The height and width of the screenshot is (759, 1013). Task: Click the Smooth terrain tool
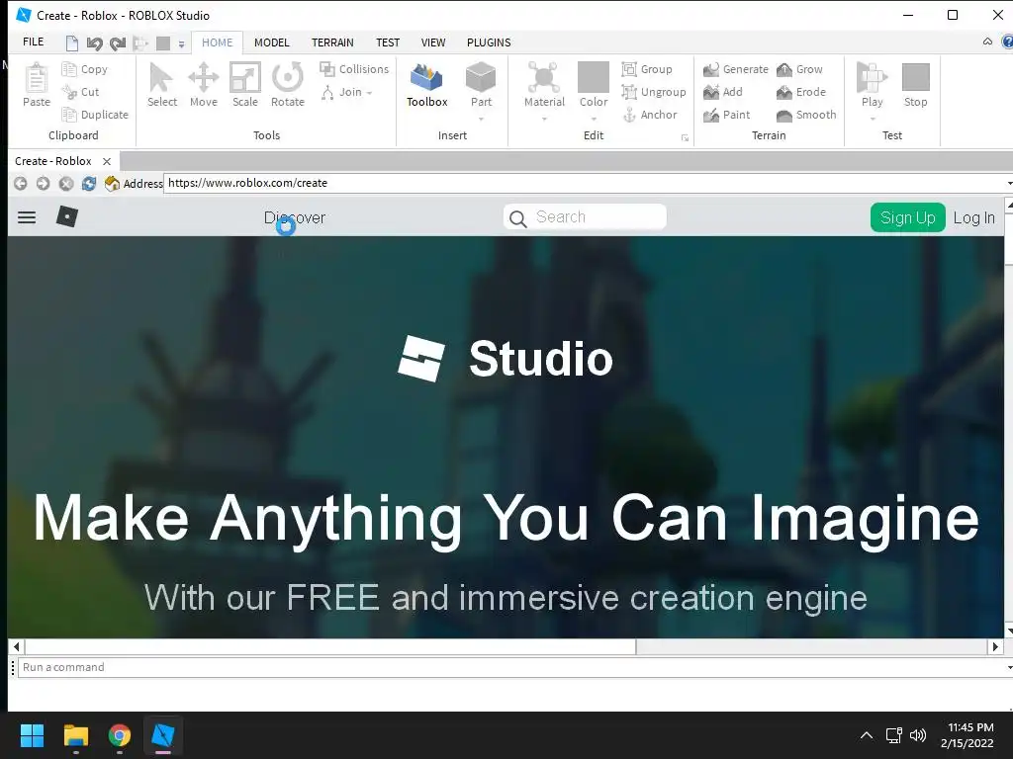tap(806, 115)
